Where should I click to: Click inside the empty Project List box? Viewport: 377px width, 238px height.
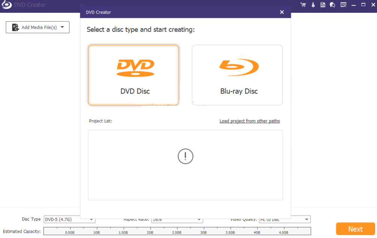click(185, 165)
